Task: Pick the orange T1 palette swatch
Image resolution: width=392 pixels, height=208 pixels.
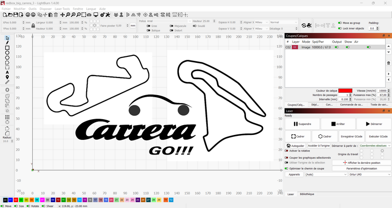Action: click(166, 200)
